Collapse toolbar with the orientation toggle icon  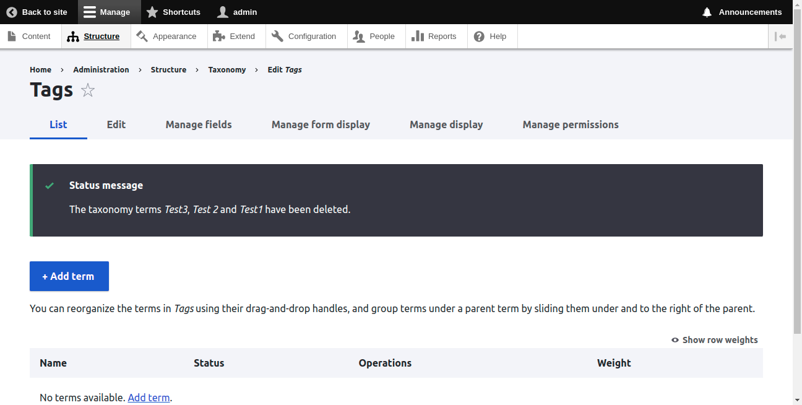[780, 37]
